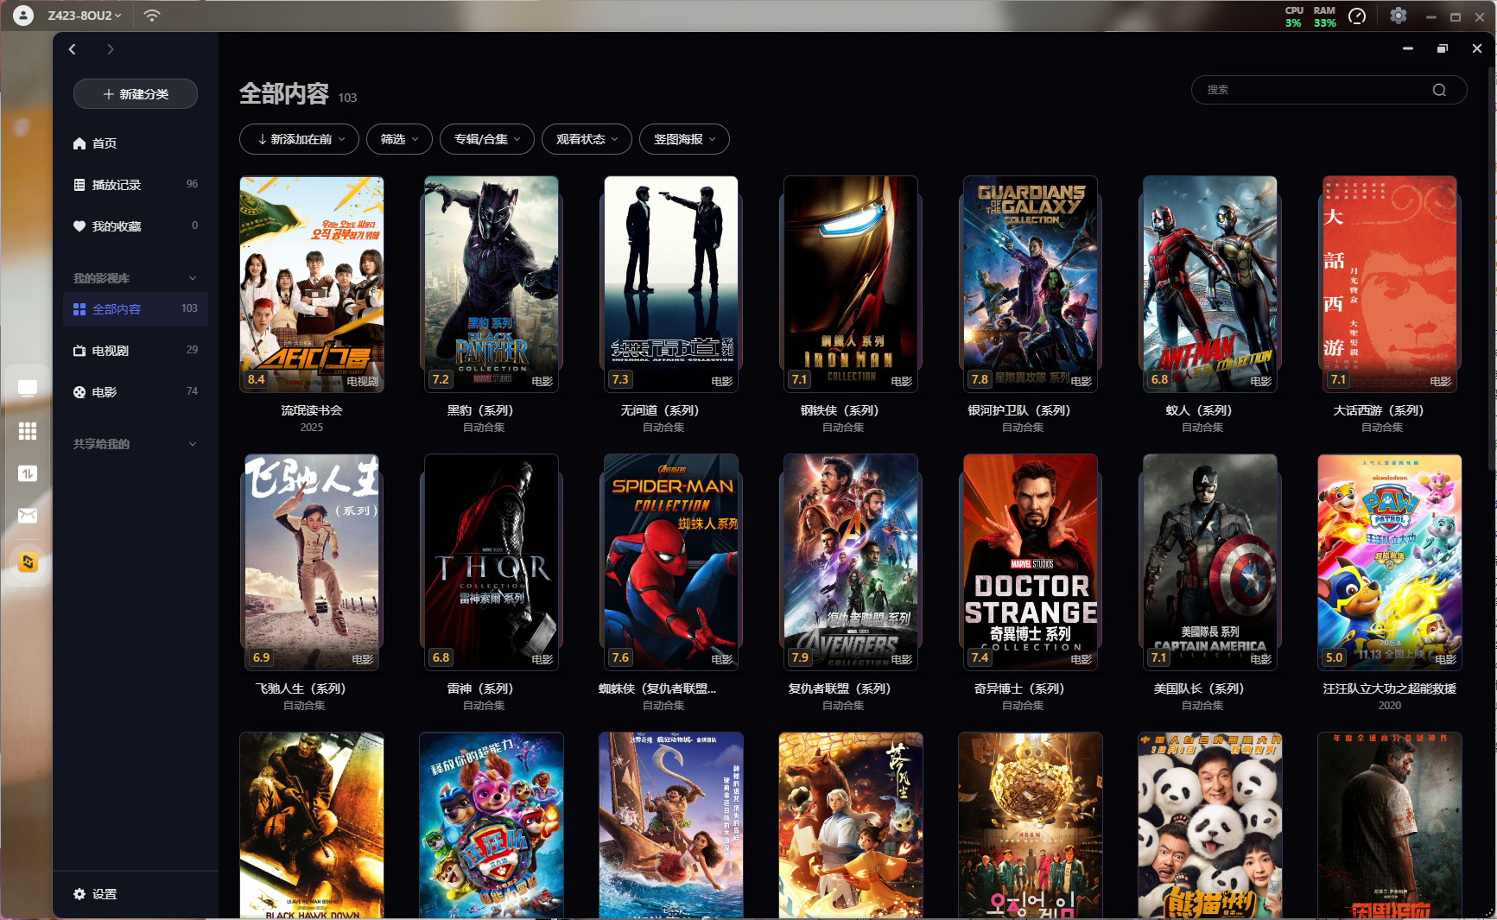Click the 播放记录 count 96
Viewport: 1497px width, 920px height.
point(192,184)
